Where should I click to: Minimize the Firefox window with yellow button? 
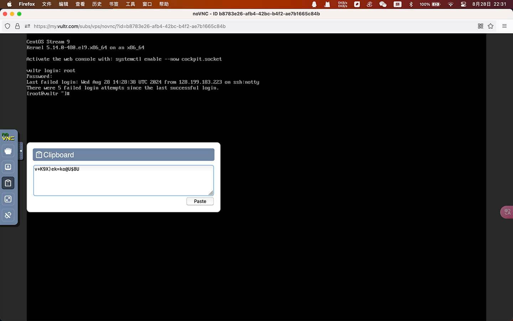12,14
